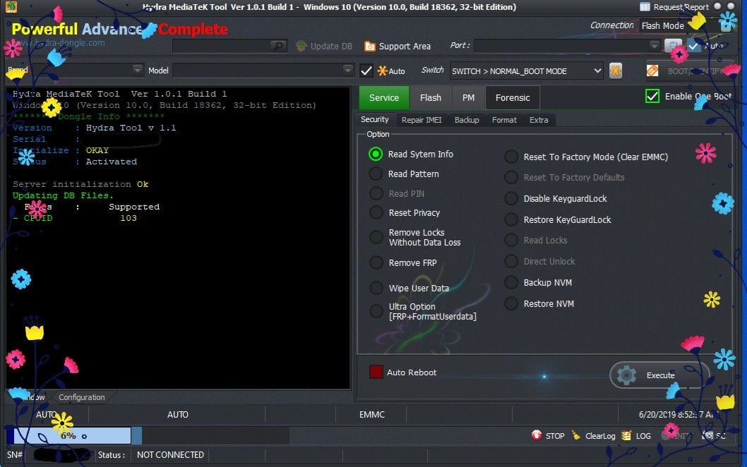
Task: Click the 6/20/2019 date time cell
Action: coord(676,415)
